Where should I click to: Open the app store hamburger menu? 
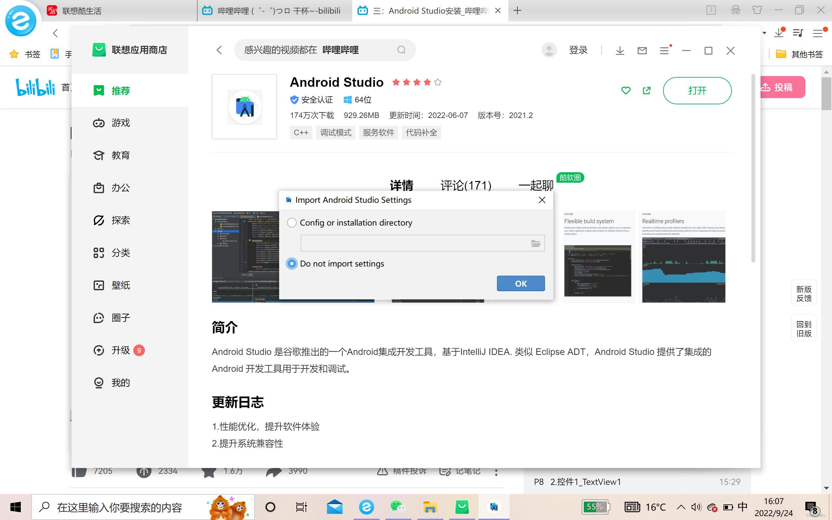[664, 51]
